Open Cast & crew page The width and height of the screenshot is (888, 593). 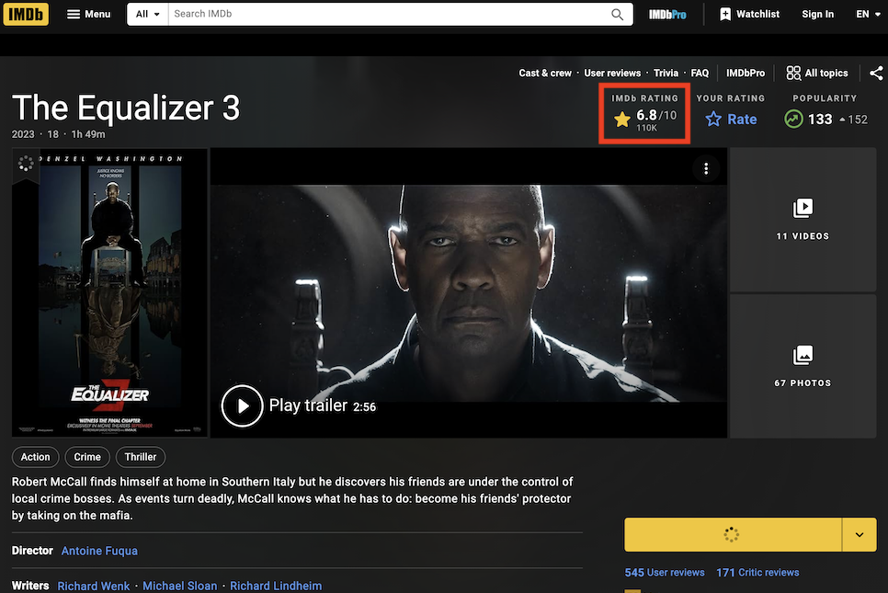point(545,73)
